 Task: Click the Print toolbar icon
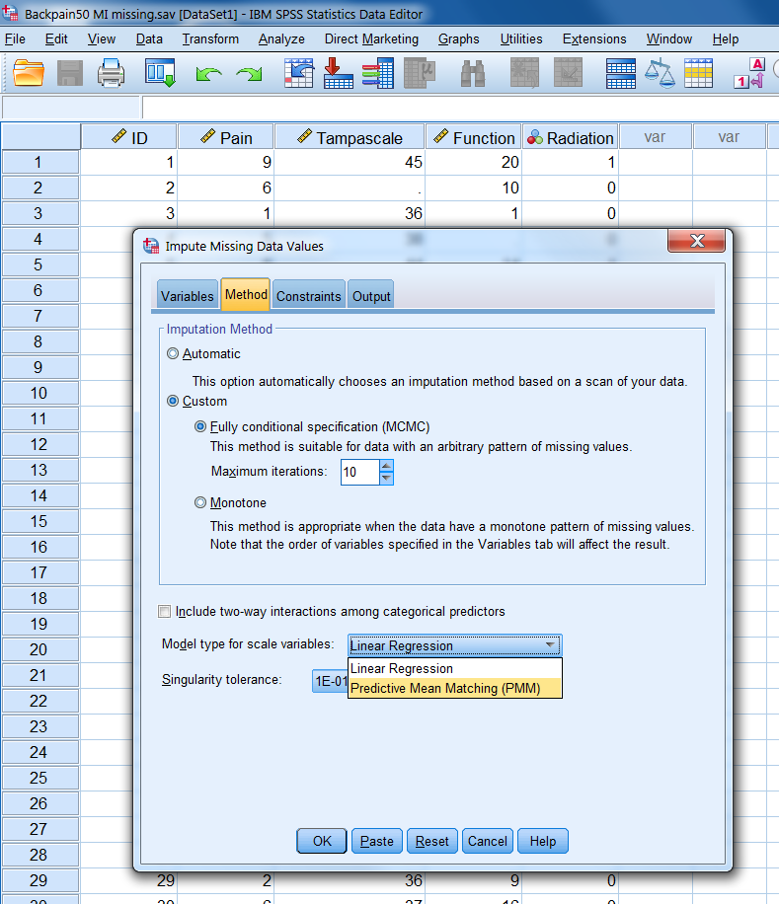point(110,73)
